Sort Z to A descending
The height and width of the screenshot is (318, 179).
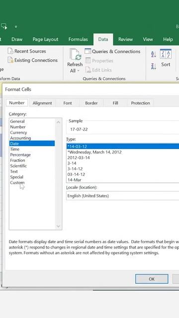tap(154, 66)
